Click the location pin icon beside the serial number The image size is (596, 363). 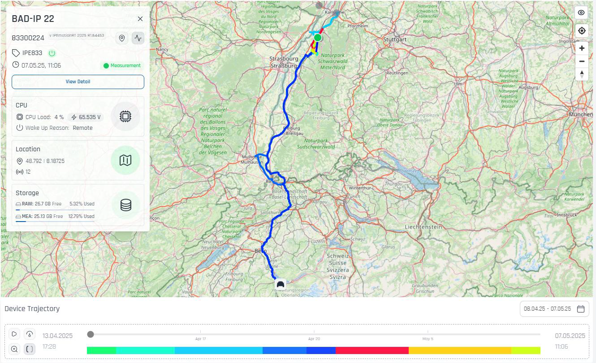click(122, 38)
